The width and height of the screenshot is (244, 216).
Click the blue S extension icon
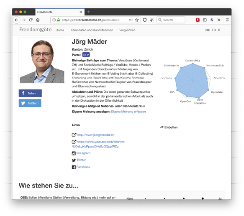pyautogui.click(x=212, y=20)
